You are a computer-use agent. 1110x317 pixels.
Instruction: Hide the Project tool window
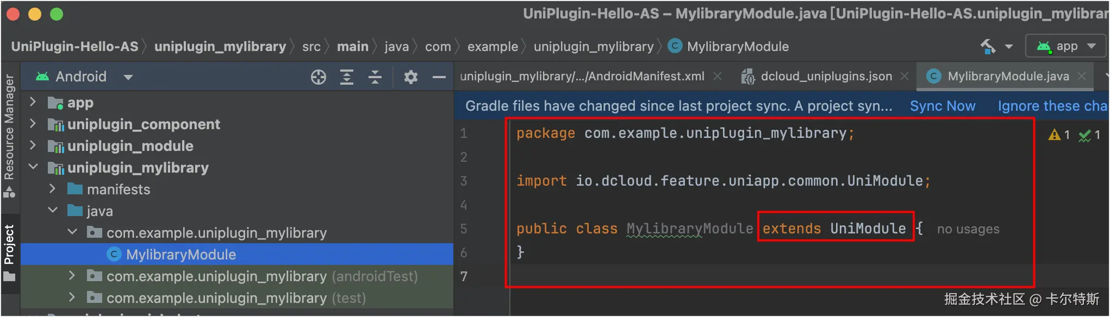[x=439, y=77]
